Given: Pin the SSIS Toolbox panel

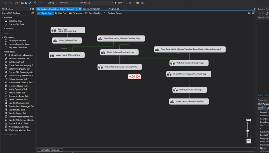Looking at the screenshot, I should pyautogui.click(x=30, y=9).
